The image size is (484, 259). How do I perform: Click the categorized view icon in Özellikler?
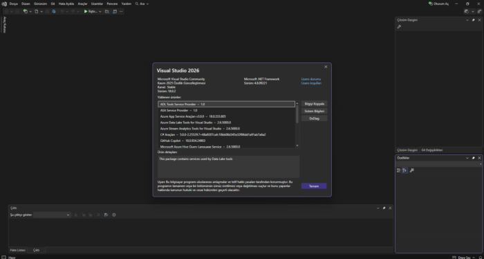398,170
